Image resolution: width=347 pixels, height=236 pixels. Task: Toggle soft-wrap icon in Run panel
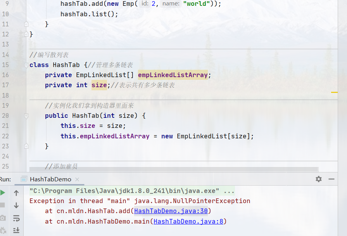point(16,218)
